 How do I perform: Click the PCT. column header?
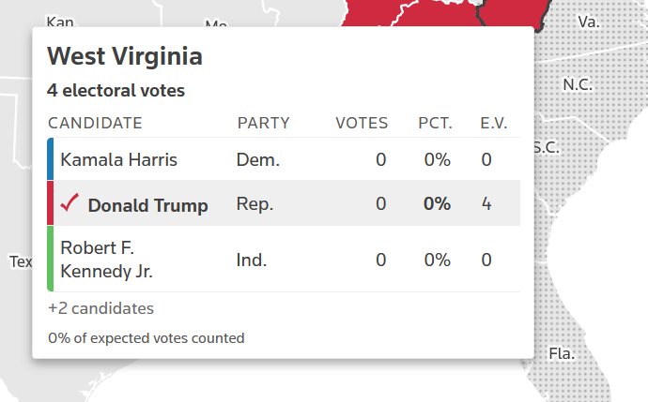435,123
